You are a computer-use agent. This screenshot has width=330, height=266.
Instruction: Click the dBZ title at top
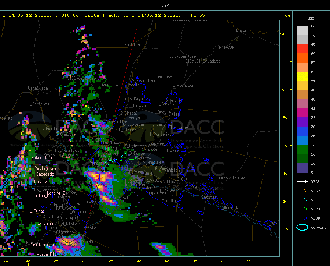(165, 5)
